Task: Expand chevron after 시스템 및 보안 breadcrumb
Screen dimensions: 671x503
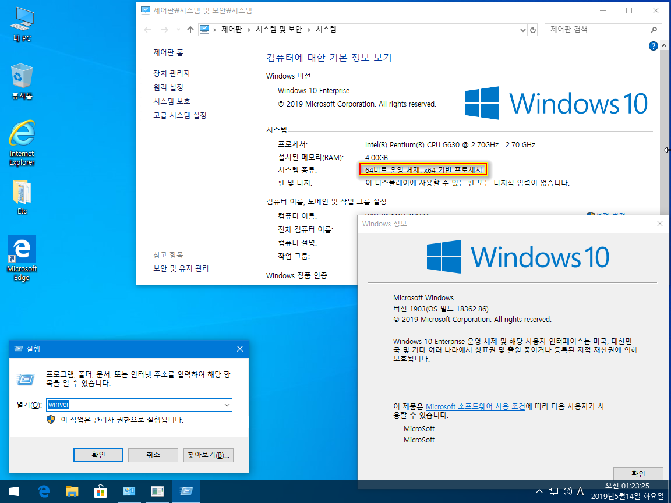Action: 309,30
